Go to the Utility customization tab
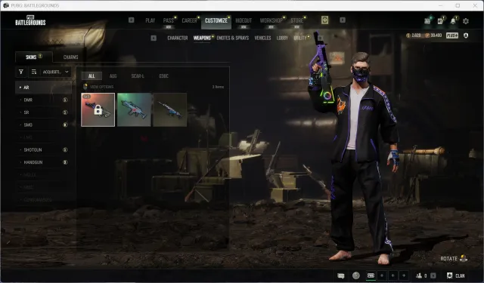Image resolution: width=484 pixels, height=283 pixels. click(x=300, y=38)
